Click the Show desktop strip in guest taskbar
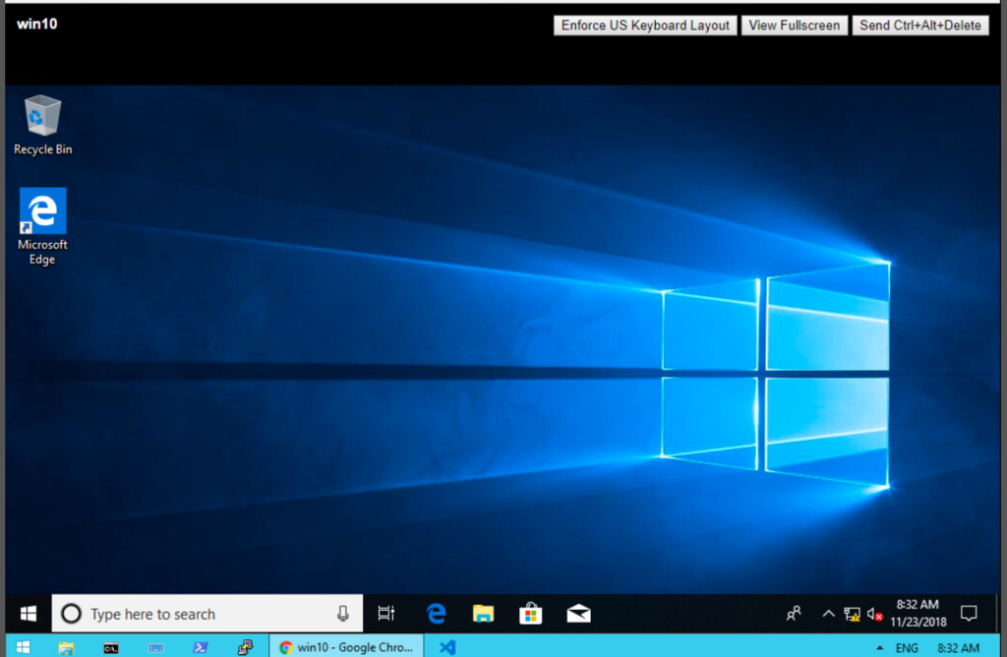The height and width of the screenshot is (657, 1007). point(998,614)
